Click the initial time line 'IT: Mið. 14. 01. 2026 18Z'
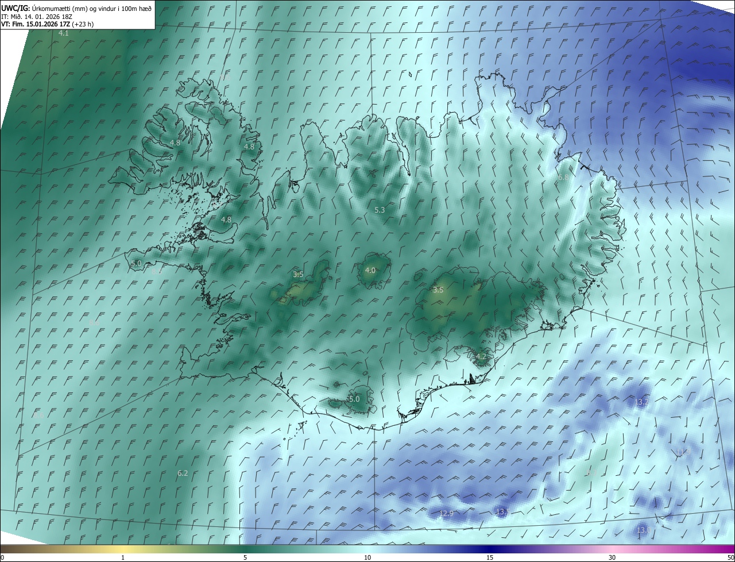Screen dimensions: 735x562 [x=36, y=16]
